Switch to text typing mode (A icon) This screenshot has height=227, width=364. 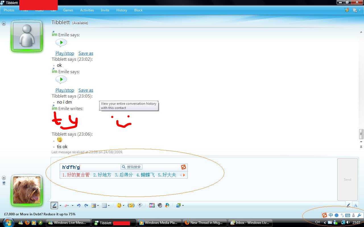point(355,205)
